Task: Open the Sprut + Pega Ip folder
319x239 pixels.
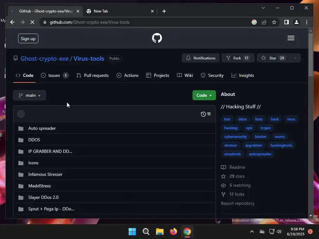Action: [51, 209]
